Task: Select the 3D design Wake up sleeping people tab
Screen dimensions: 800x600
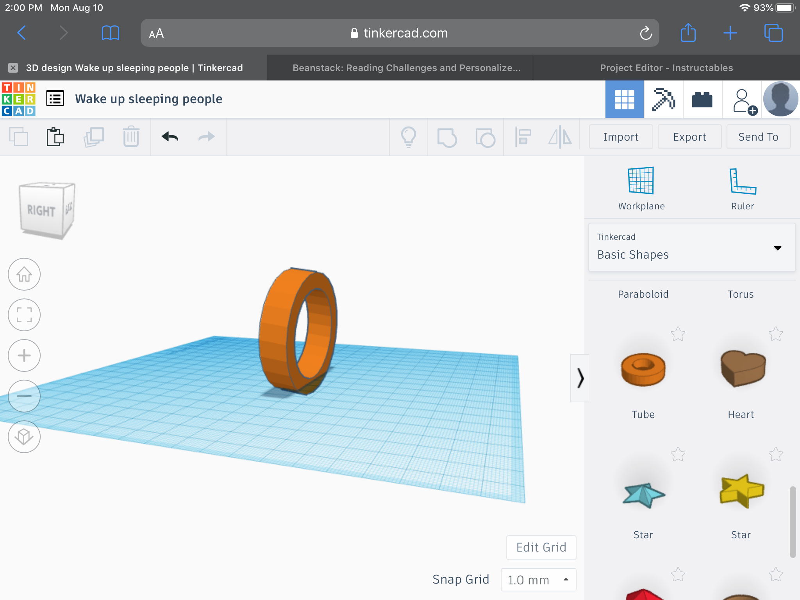Action: point(134,68)
